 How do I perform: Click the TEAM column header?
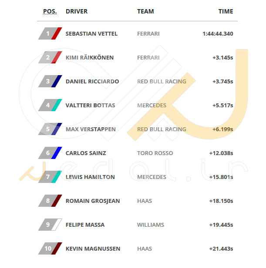click(145, 11)
